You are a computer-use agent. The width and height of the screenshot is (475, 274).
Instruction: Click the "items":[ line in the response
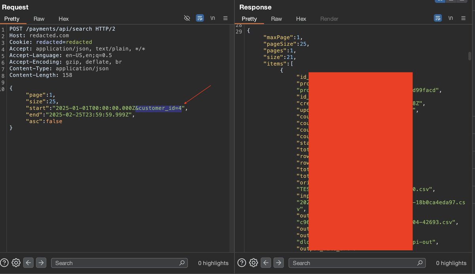coord(278,64)
